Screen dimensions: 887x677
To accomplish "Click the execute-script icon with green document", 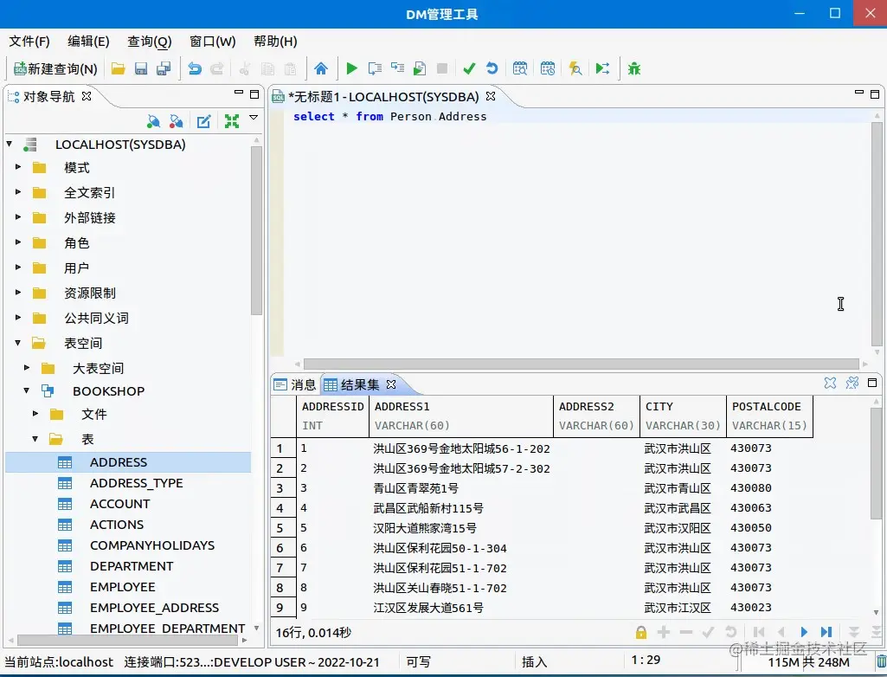I will click(419, 69).
